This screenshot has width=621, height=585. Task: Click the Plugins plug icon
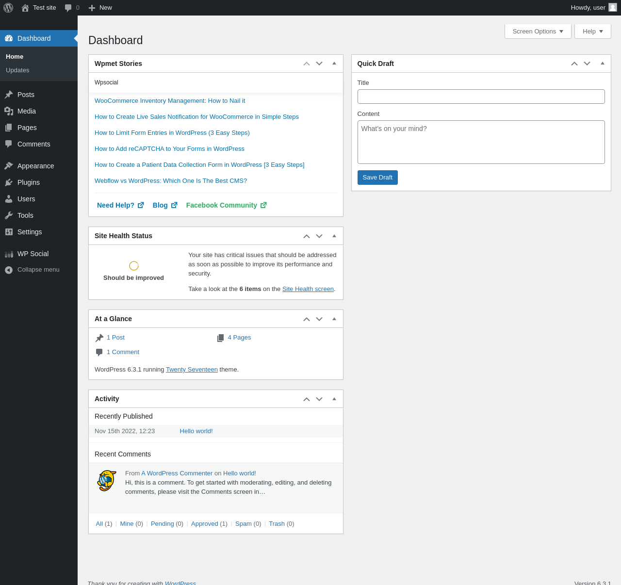click(9, 182)
